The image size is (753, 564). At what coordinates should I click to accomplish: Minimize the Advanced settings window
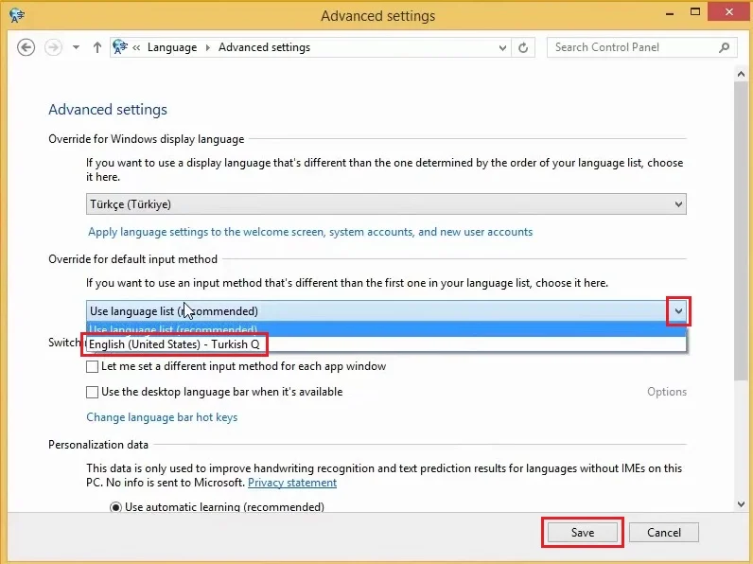point(670,14)
